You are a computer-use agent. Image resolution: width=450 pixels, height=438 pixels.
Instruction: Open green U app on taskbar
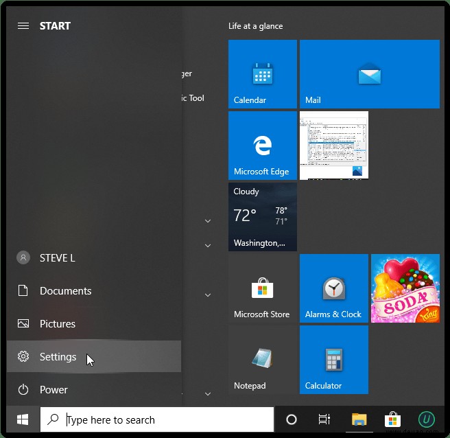427,419
